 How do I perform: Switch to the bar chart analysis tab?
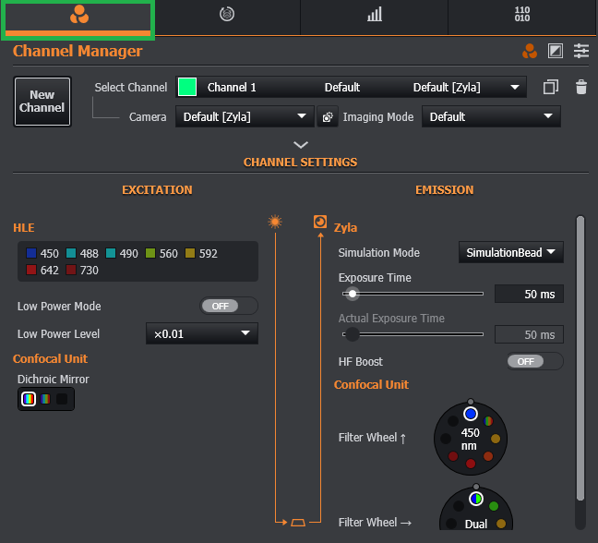coord(375,15)
